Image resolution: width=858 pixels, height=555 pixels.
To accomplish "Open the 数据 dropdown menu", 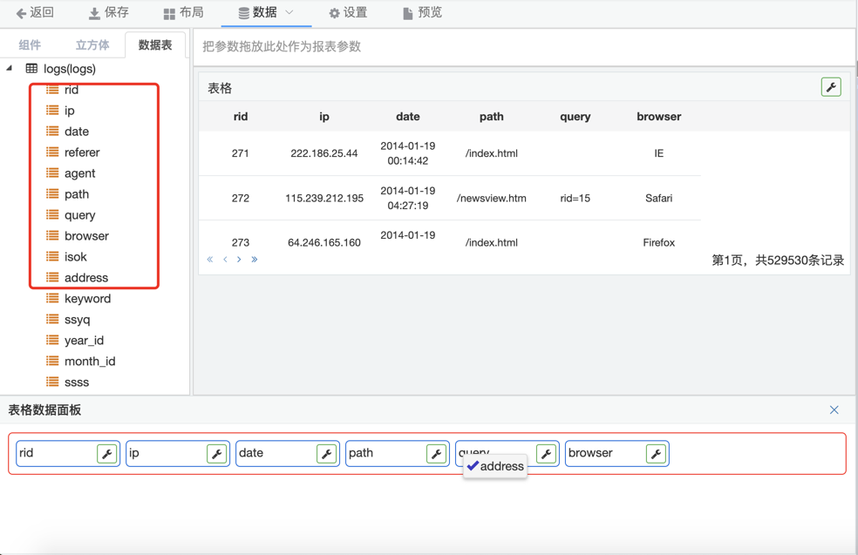I will point(265,13).
